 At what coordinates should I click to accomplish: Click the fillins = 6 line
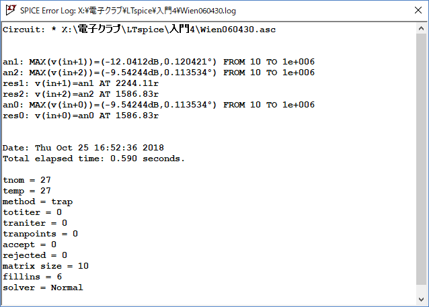click(32, 277)
